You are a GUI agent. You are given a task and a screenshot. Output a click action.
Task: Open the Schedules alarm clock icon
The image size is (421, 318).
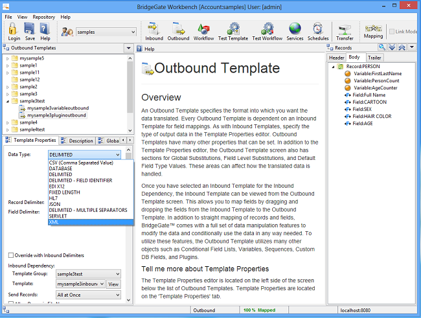318,28
